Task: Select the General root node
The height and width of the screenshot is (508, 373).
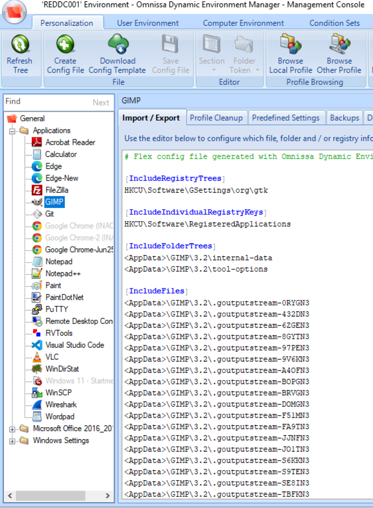Action: coord(32,119)
